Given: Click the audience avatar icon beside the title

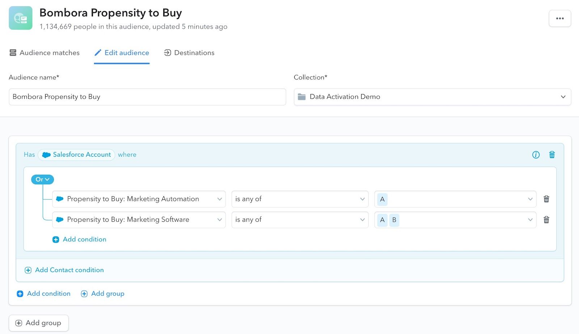Looking at the screenshot, I should 21,18.
